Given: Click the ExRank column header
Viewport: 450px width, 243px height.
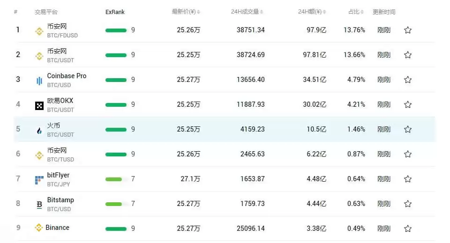Looking at the screenshot, I should (x=115, y=12).
